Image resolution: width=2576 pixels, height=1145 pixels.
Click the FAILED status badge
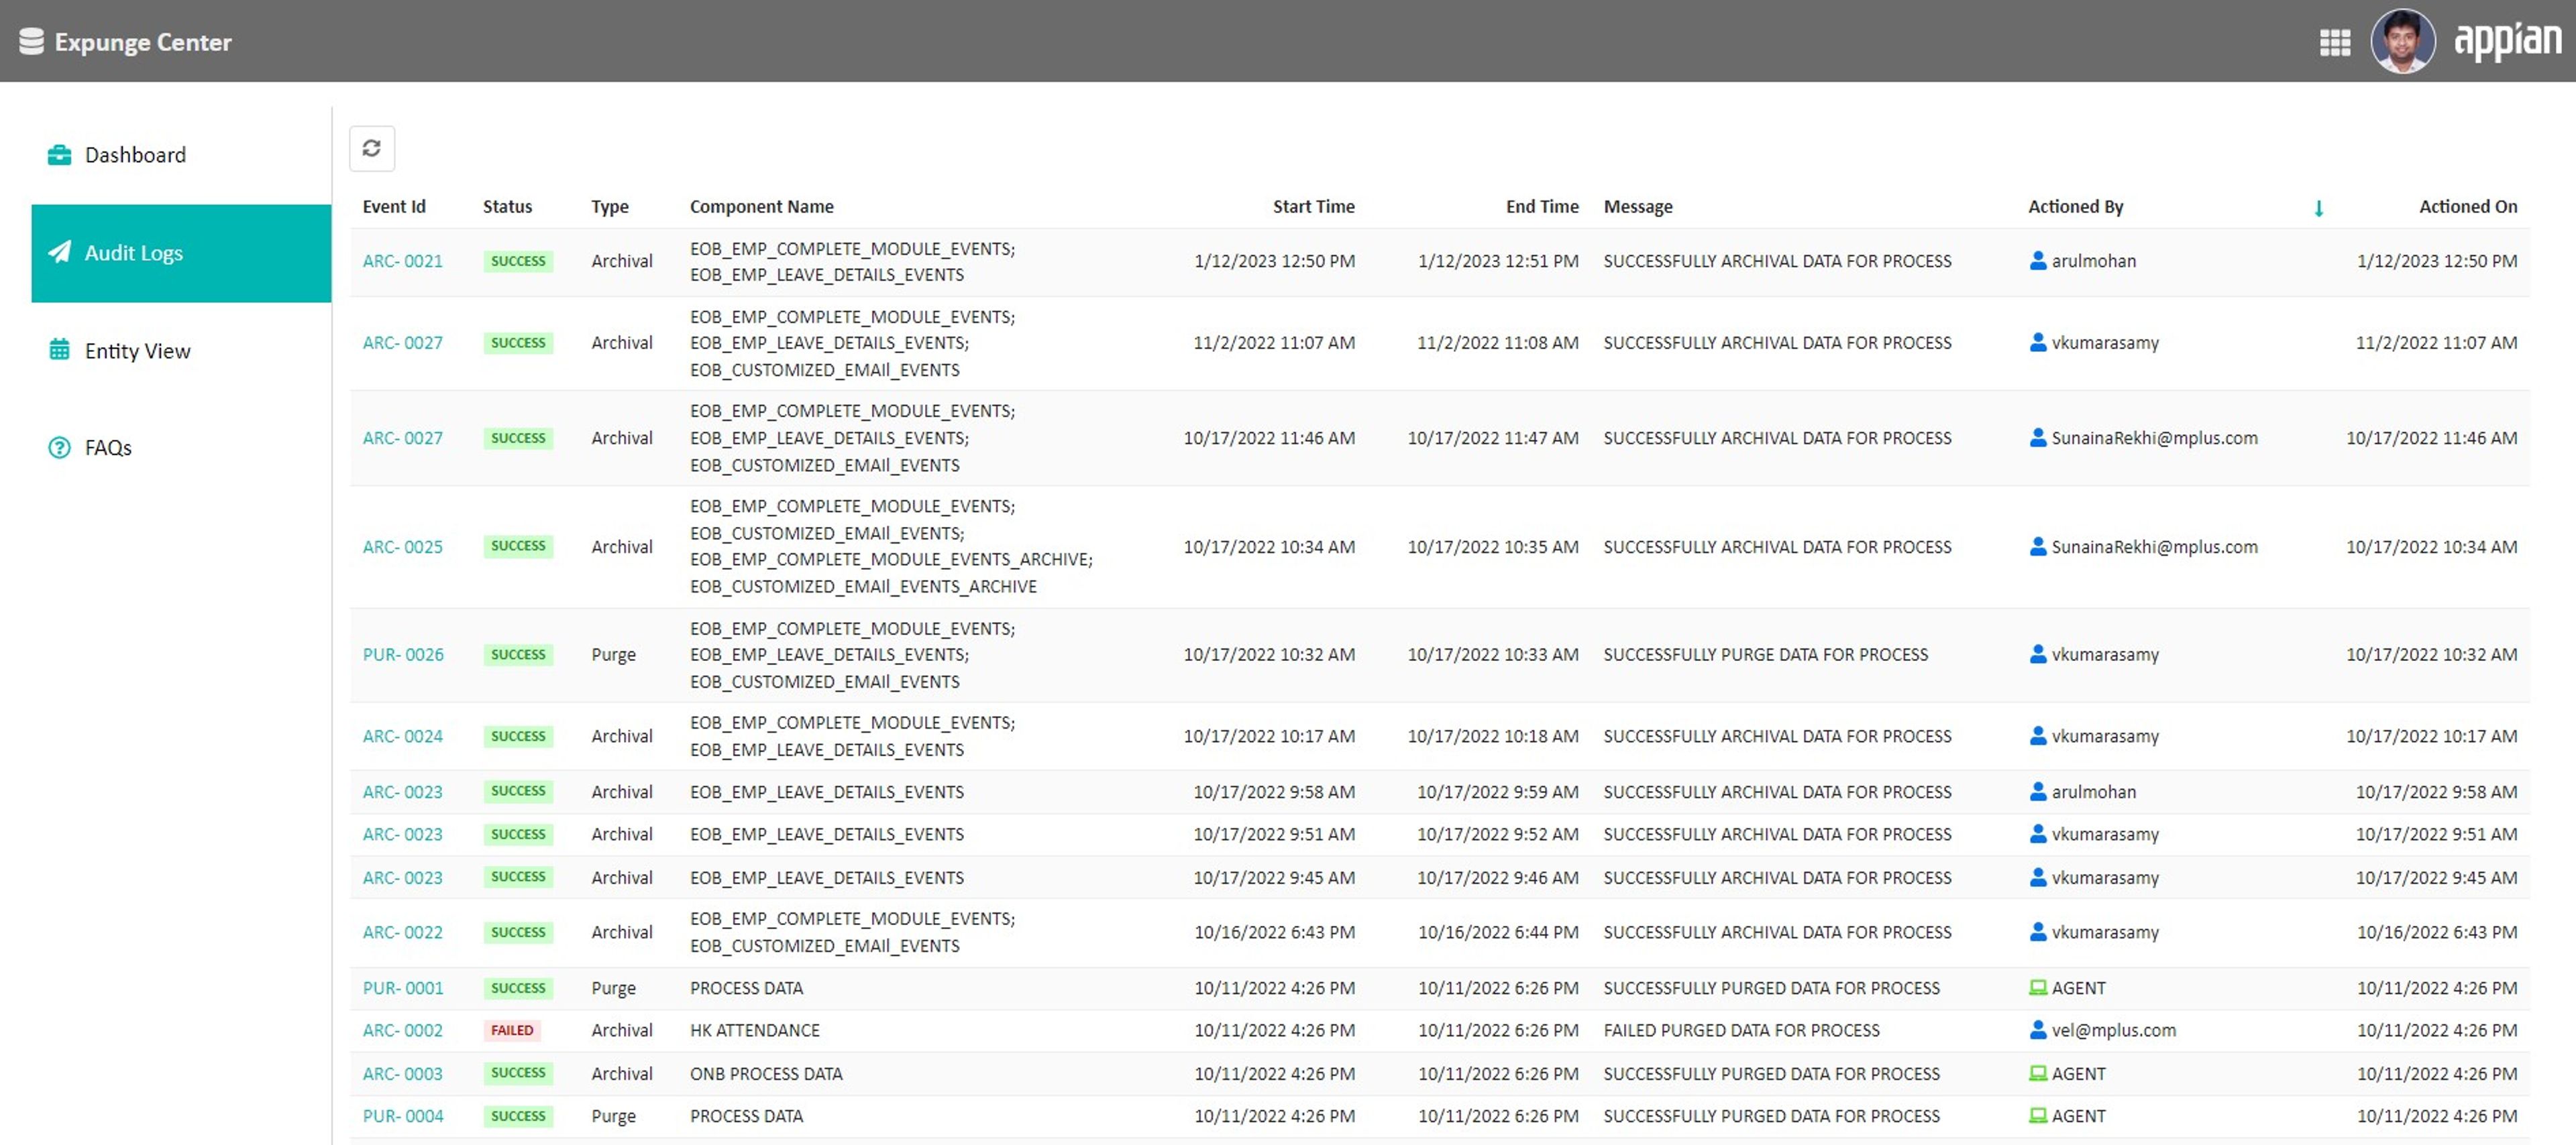click(512, 1030)
